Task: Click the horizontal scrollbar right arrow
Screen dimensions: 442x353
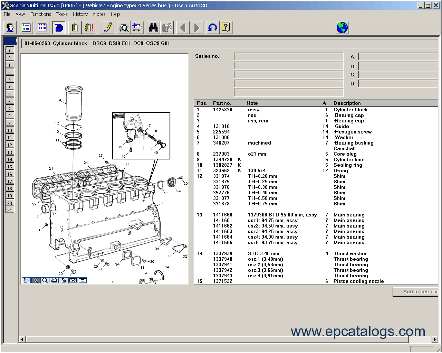Action: (435, 340)
